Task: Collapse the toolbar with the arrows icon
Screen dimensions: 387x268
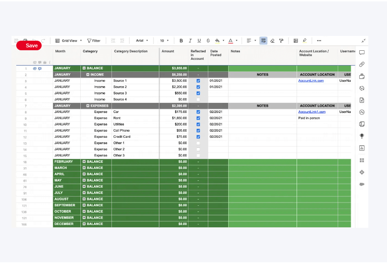Action: (x=363, y=41)
